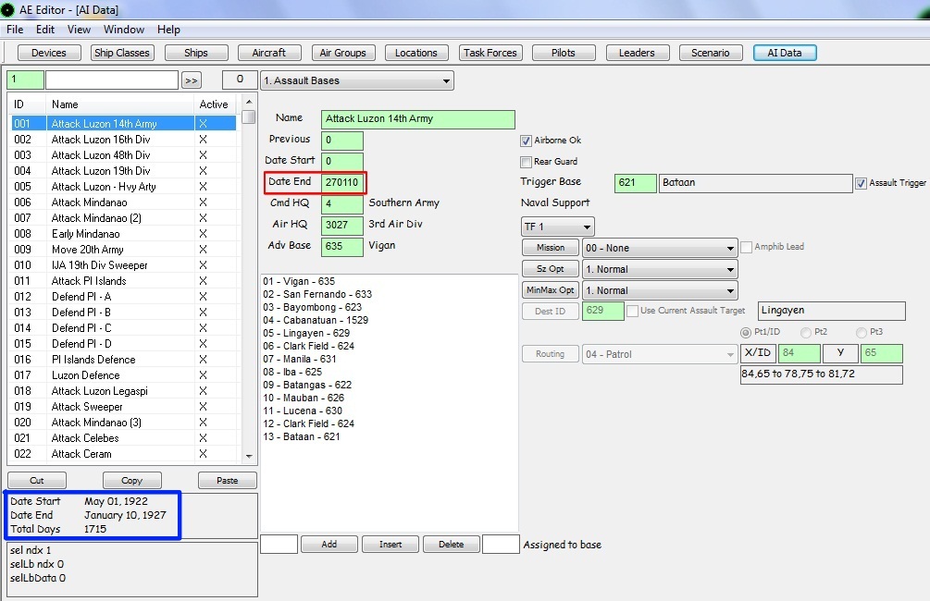Screen dimensions: 930x601
Task: Click the >> search advance button
Action: click(191, 80)
